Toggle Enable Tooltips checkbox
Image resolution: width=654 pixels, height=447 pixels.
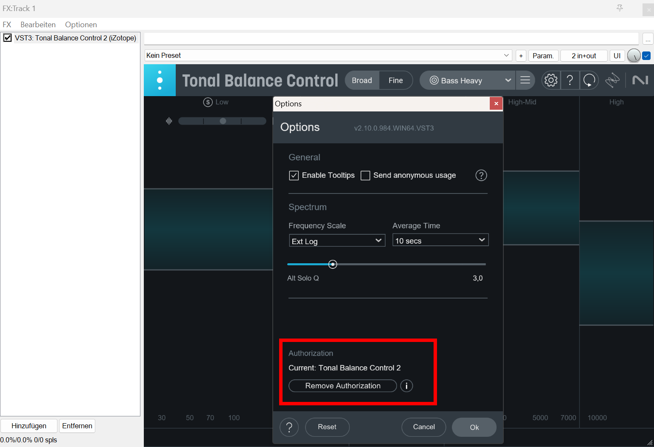(x=294, y=175)
